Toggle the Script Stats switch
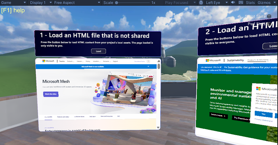 [x=269, y=16]
